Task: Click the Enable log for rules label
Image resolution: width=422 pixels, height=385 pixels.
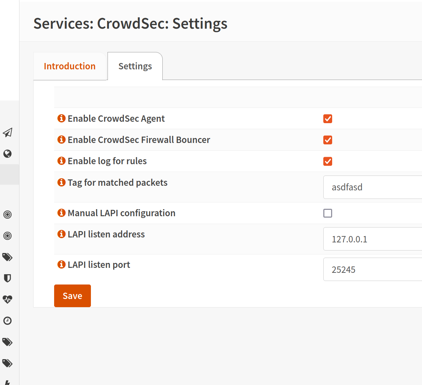Action: pyautogui.click(x=107, y=161)
